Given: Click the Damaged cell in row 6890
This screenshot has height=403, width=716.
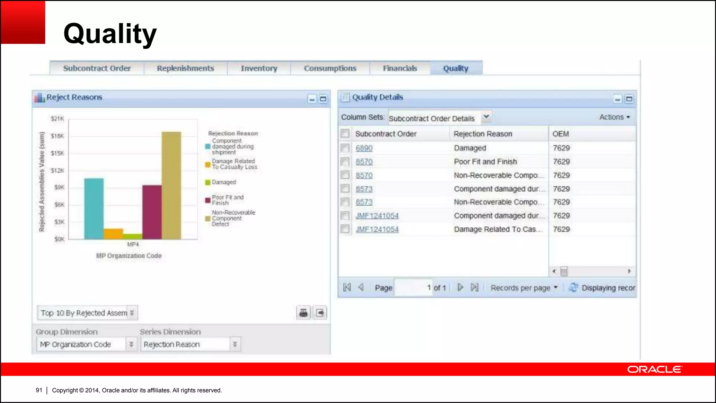Looking at the screenshot, I should pos(470,148).
